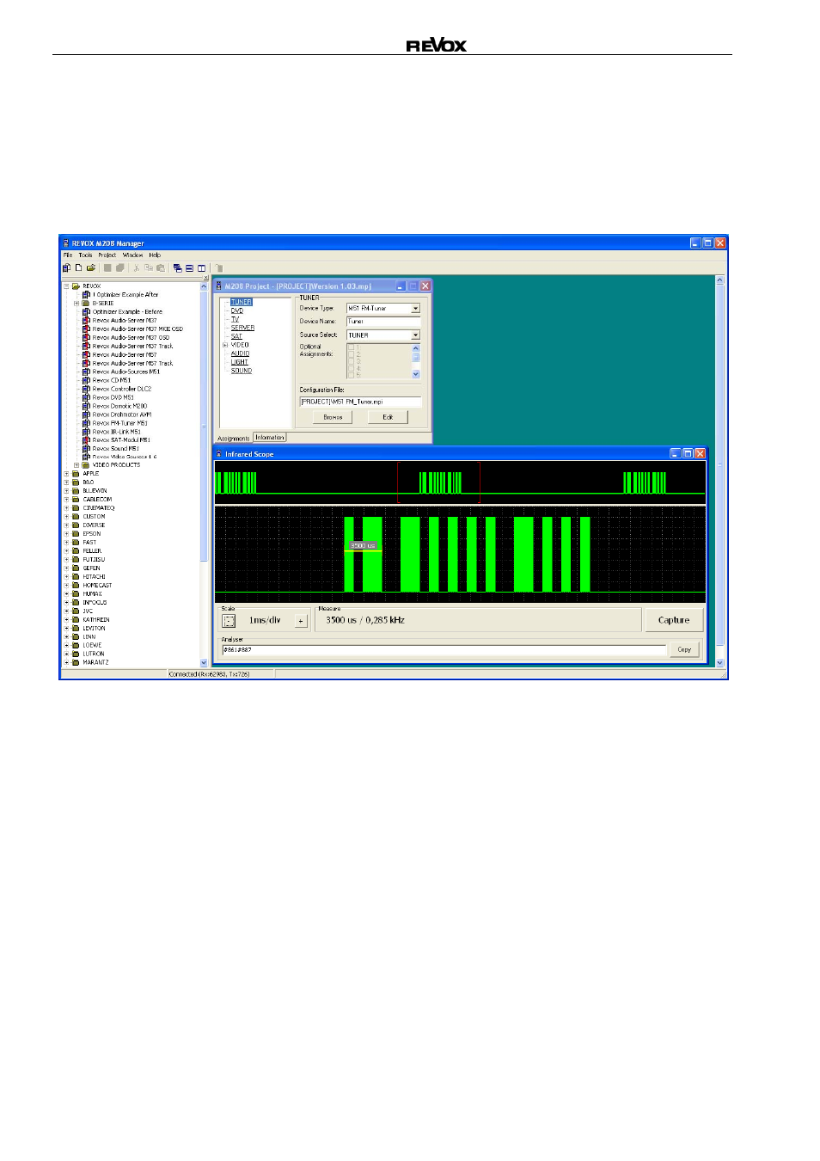The height and width of the screenshot is (1161, 820).
Task: Click the Device Name input field
Action: [x=383, y=322]
